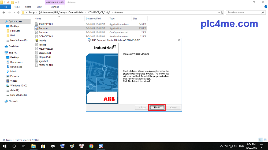Select the license file
This screenshot has width=268, height=150.
coord(42,45)
